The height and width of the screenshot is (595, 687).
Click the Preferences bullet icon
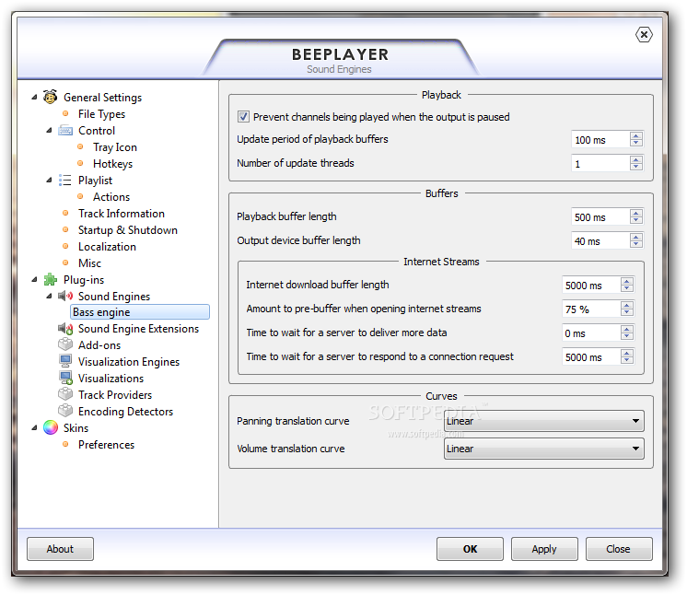pyautogui.click(x=65, y=444)
